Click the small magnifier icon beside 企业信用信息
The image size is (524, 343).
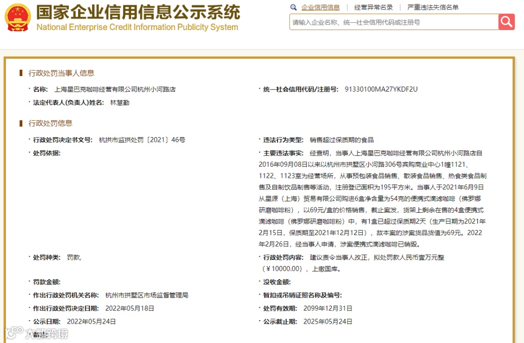pos(294,7)
